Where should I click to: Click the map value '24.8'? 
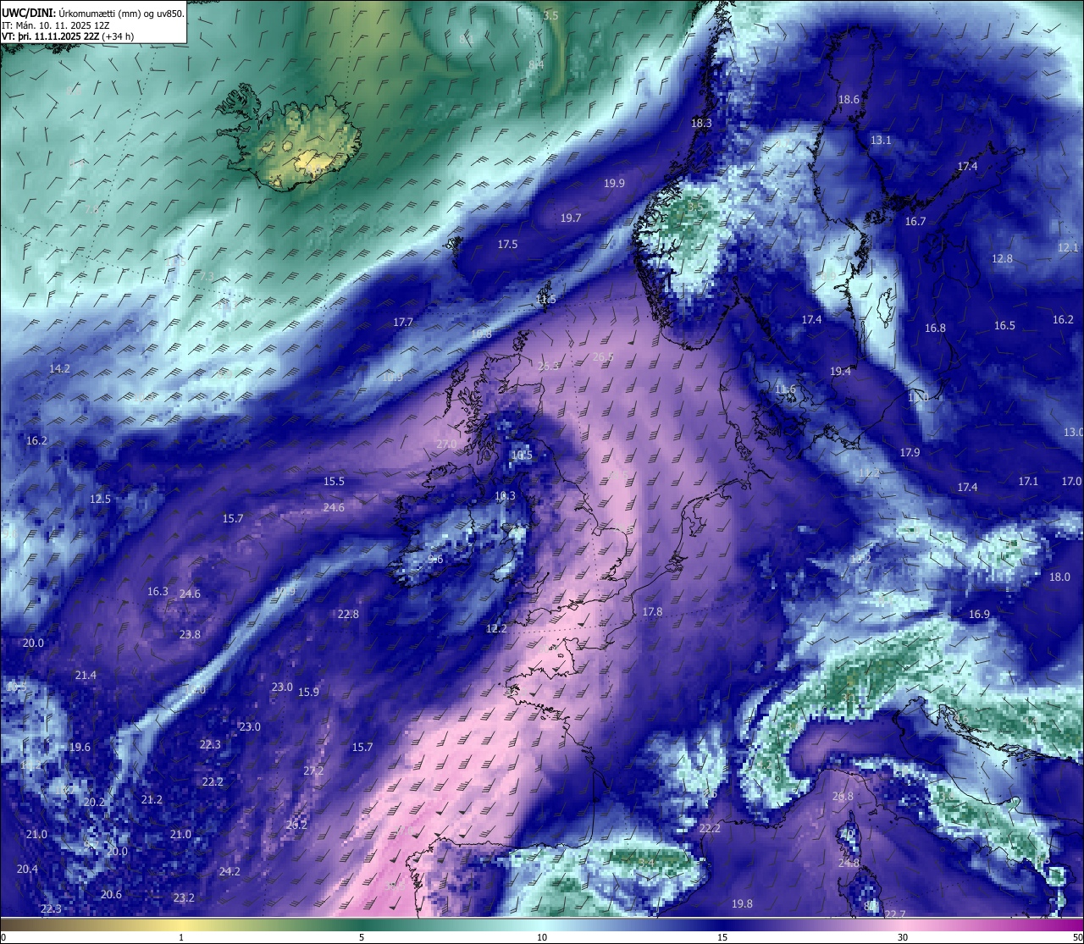click(849, 863)
